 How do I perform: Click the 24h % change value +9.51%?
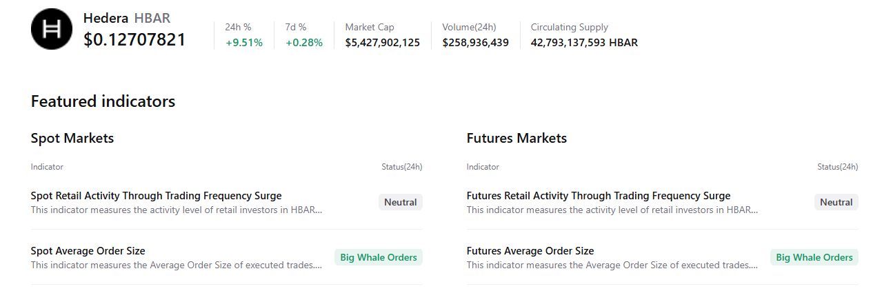click(243, 43)
